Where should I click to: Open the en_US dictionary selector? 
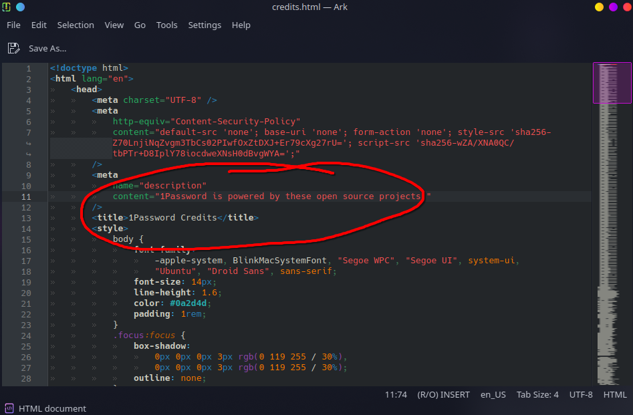pos(493,394)
